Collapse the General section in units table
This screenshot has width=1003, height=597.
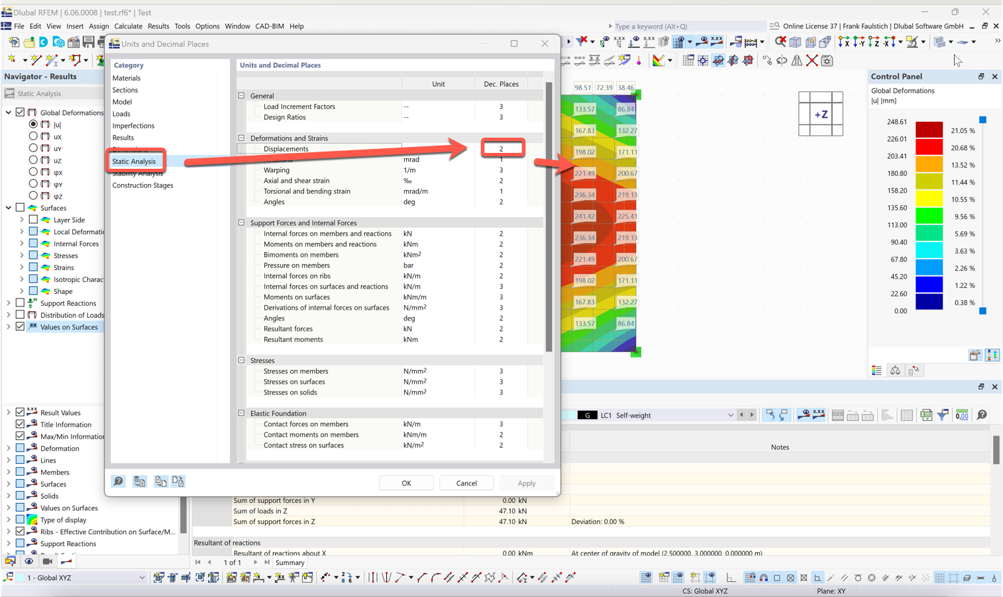pyautogui.click(x=242, y=96)
